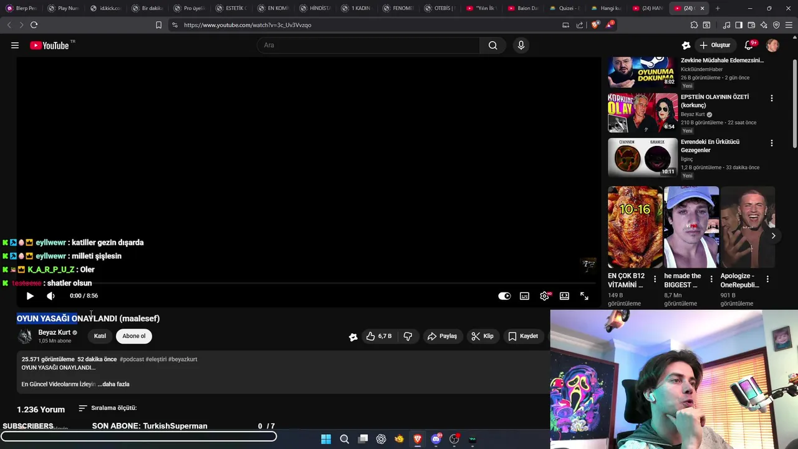Open site settings icon in address bar
Image resolution: width=798 pixels, height=449 pixels.
click(175, 25)
